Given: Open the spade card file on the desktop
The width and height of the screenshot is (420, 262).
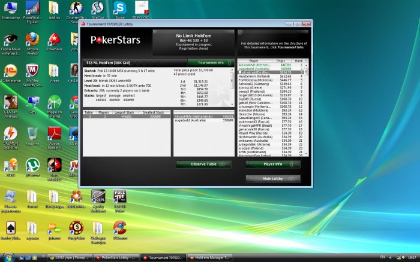Looking at the screenshot, I should (10, 230).
